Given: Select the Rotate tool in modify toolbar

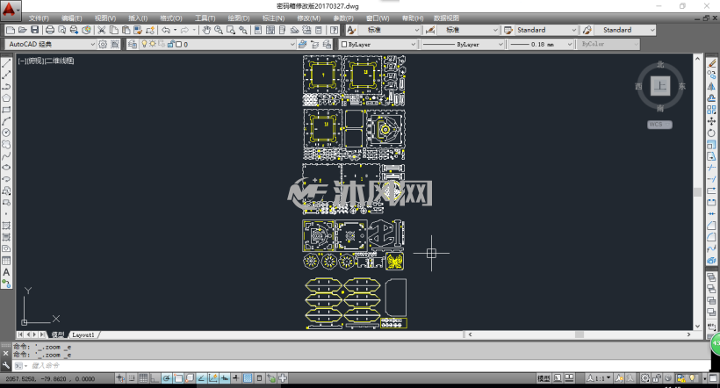Looking at the screenshot, I should [x=711, y=133].
